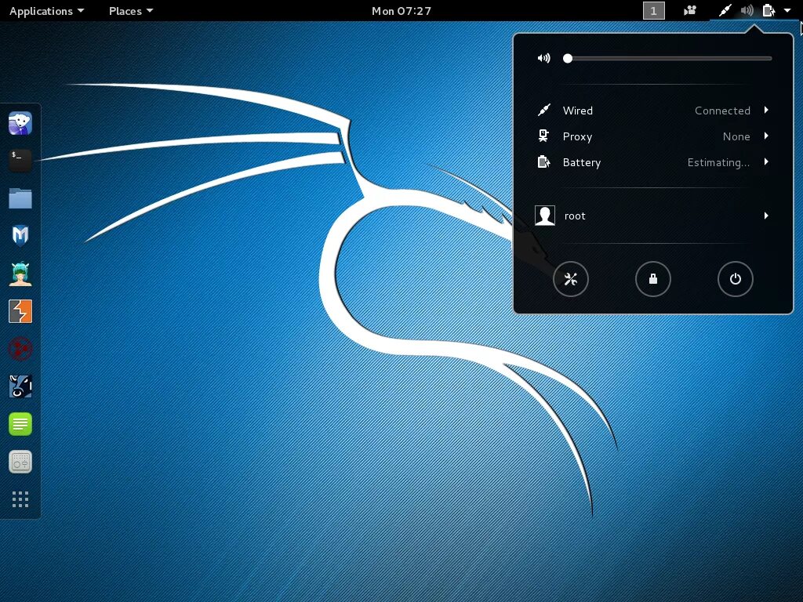Image resolution: width=803 pixels, height=602 pixels.
Task: Launch Metasploit framework icon in dock
Action: [x=20, y=236]
